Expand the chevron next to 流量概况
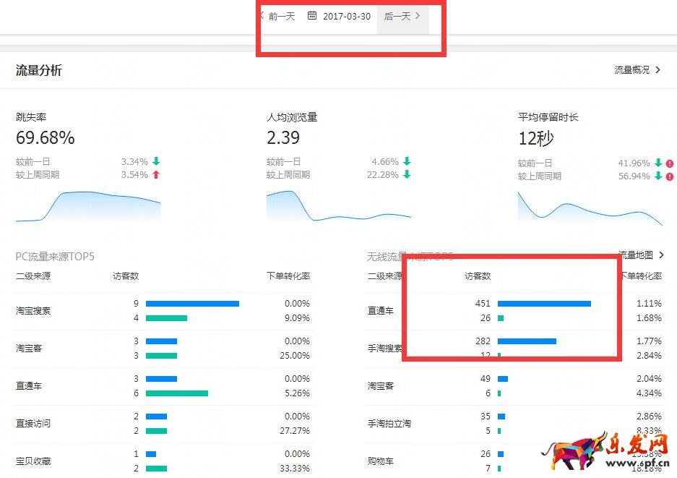677x478 pixels. 658,70
